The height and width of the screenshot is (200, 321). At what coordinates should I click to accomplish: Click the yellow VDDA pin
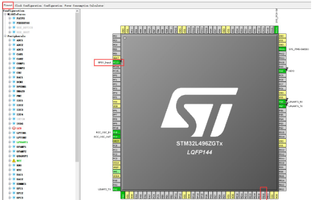[116, 176]
